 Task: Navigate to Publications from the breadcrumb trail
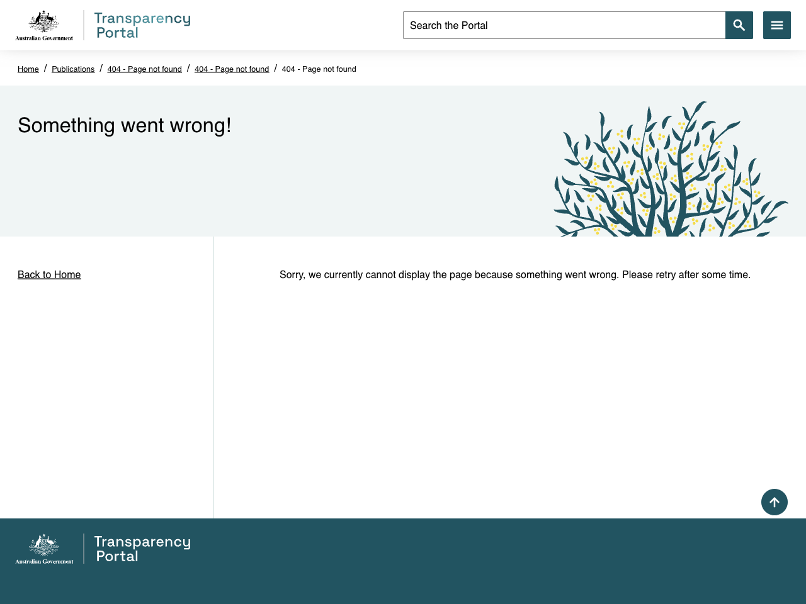point(73,69)
